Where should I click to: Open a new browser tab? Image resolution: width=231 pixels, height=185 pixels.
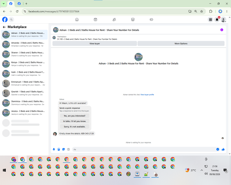26,4
